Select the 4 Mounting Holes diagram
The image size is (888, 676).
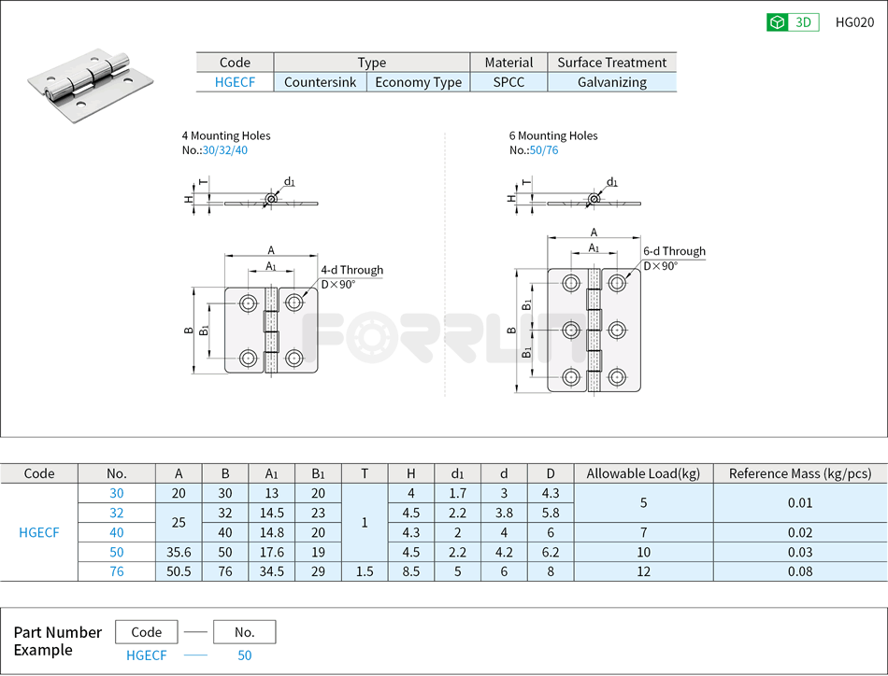[270, 327]
